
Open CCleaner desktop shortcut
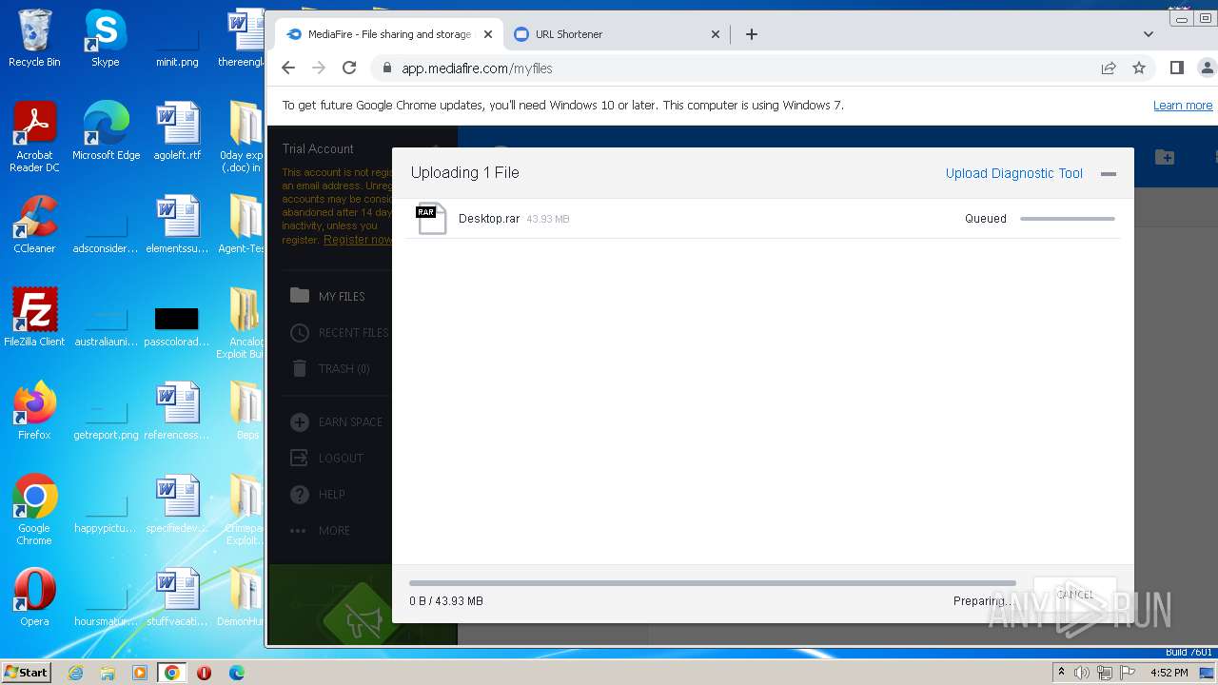[x=34, y=225]
